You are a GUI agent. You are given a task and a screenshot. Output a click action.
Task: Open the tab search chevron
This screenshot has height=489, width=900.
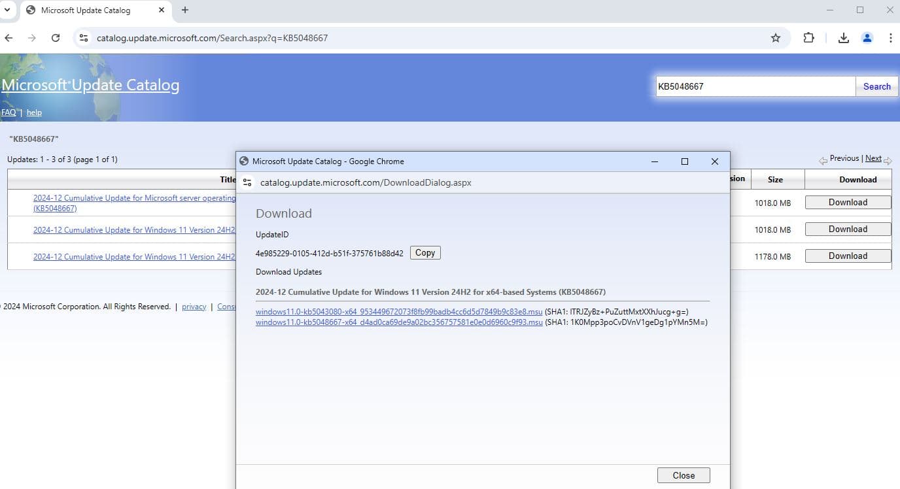point(7,10)
